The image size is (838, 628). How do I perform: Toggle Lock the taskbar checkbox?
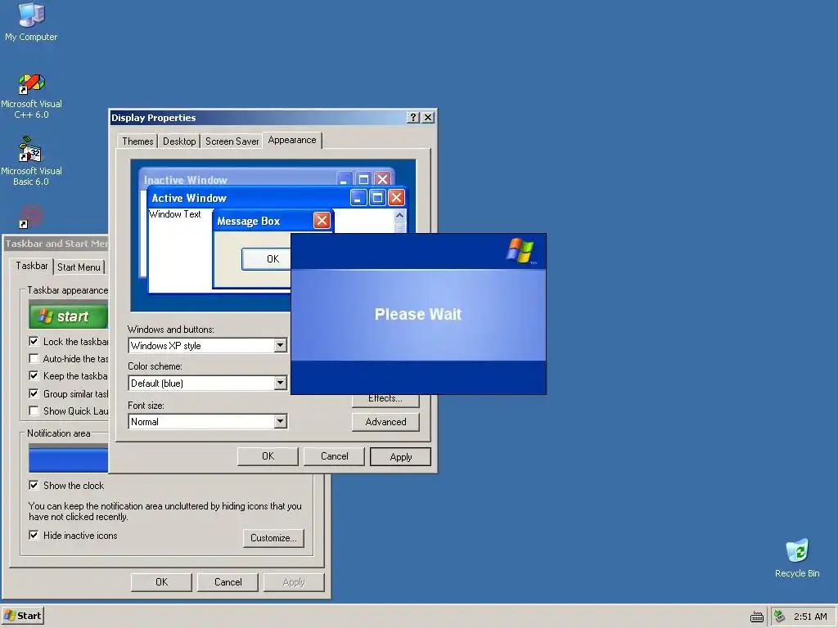[x=34, y=341]
